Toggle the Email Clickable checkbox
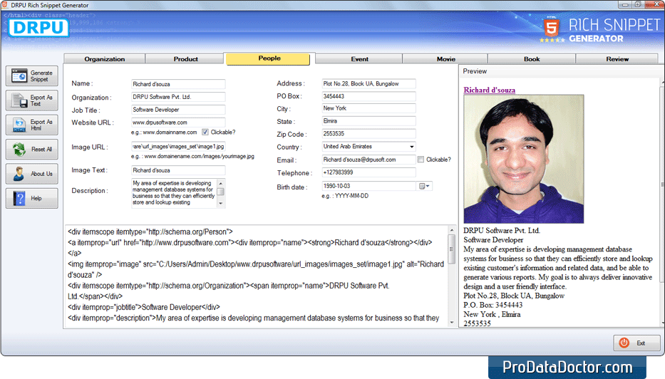This screenshot has width=665, height=379. [421, 160]
